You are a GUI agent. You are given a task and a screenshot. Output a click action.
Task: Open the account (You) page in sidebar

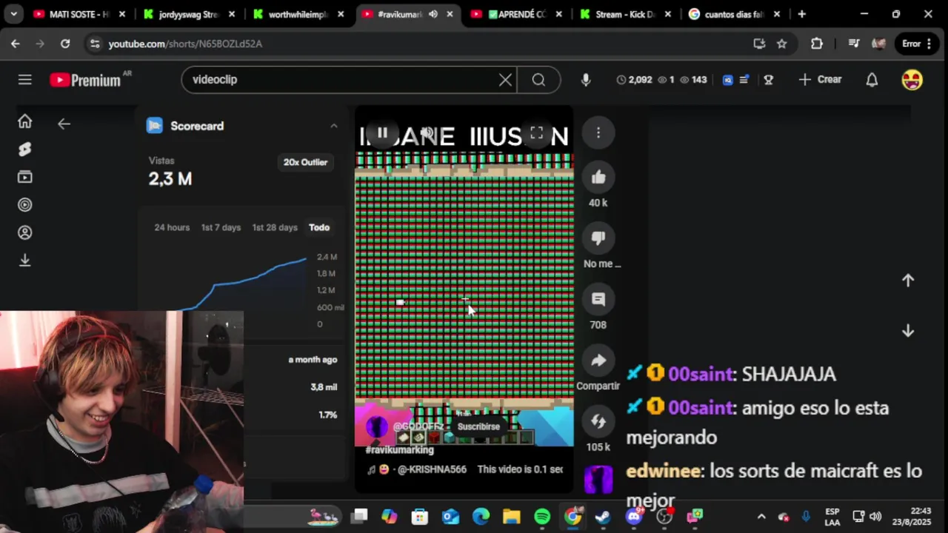click(x=24, y=232)
